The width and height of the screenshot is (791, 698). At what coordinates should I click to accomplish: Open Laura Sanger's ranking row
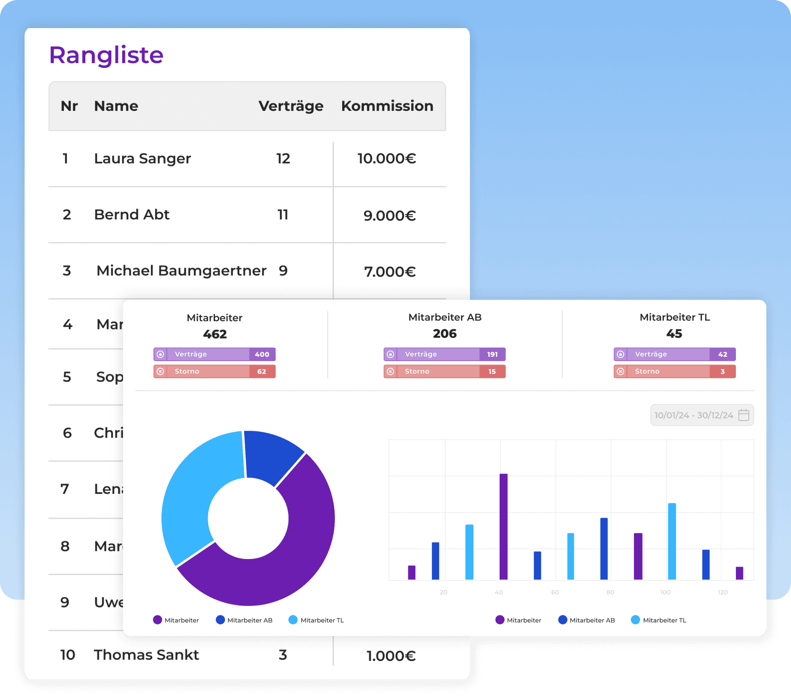[x=247, y=159]
